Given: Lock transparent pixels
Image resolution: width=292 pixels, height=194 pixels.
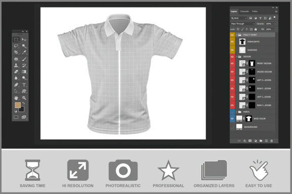Looking at the screenshot, I should (238, 29).
